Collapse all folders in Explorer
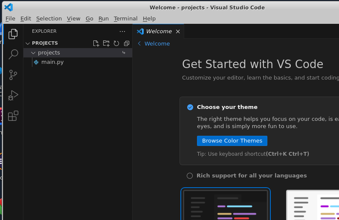 [127, 43]
